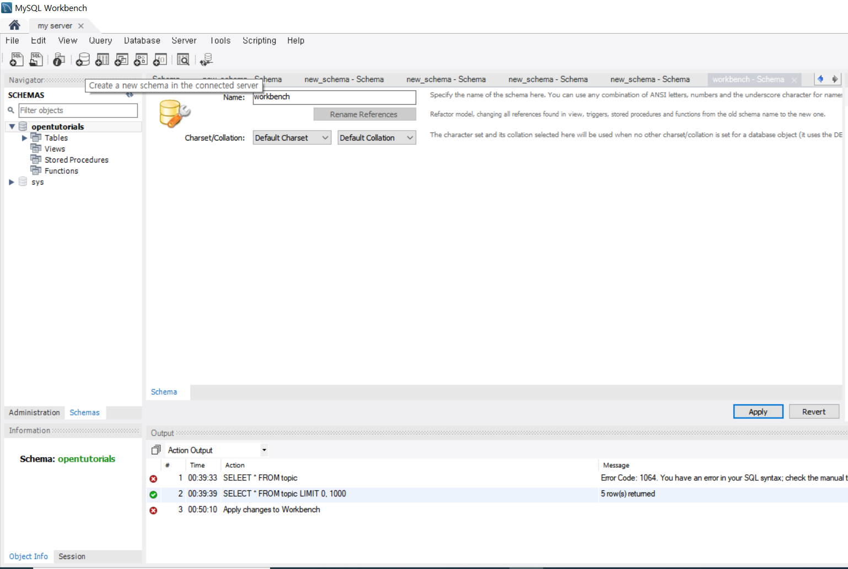This screenshot has width=848, height=569.
Task: Open the Query menu
Action: (100, 40)
